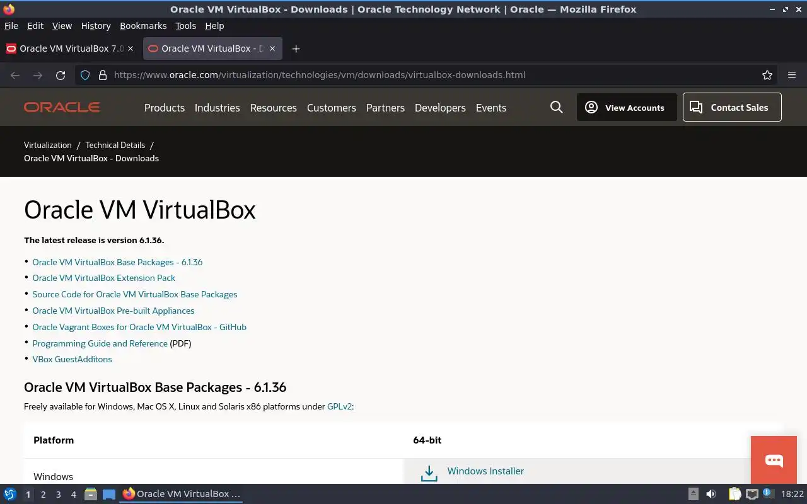Open the VBox GuestAdditons link

point(73,359)
